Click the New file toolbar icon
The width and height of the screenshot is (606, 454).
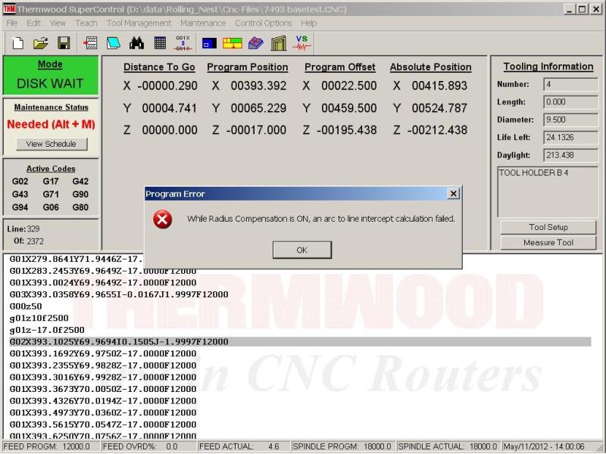pos(16,43)
